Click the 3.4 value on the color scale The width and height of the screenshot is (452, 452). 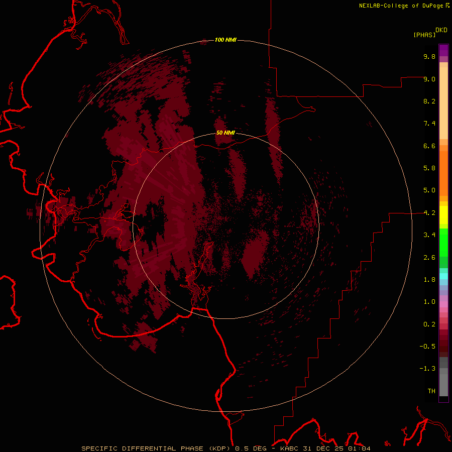coord(429,235)
